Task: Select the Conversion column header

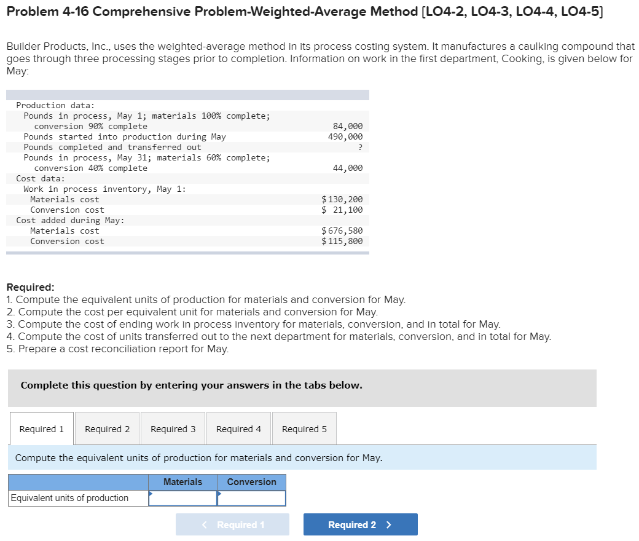Action: click(x=251, y=482)
